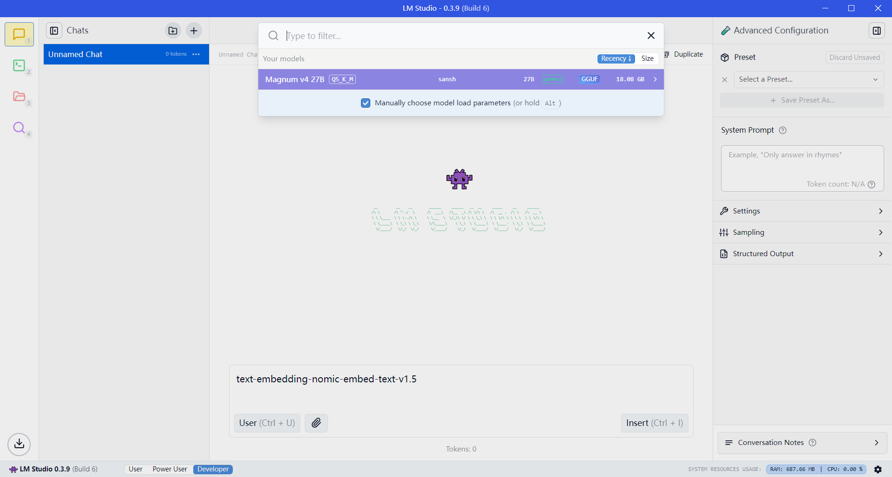
Task: Open the Chat section in sidebar
Action: pos(19,34)
